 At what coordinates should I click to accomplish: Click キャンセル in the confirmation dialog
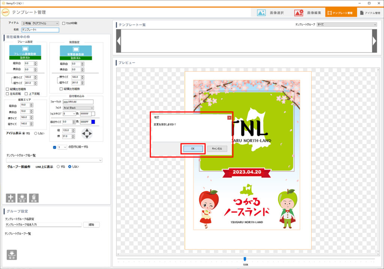217,149
